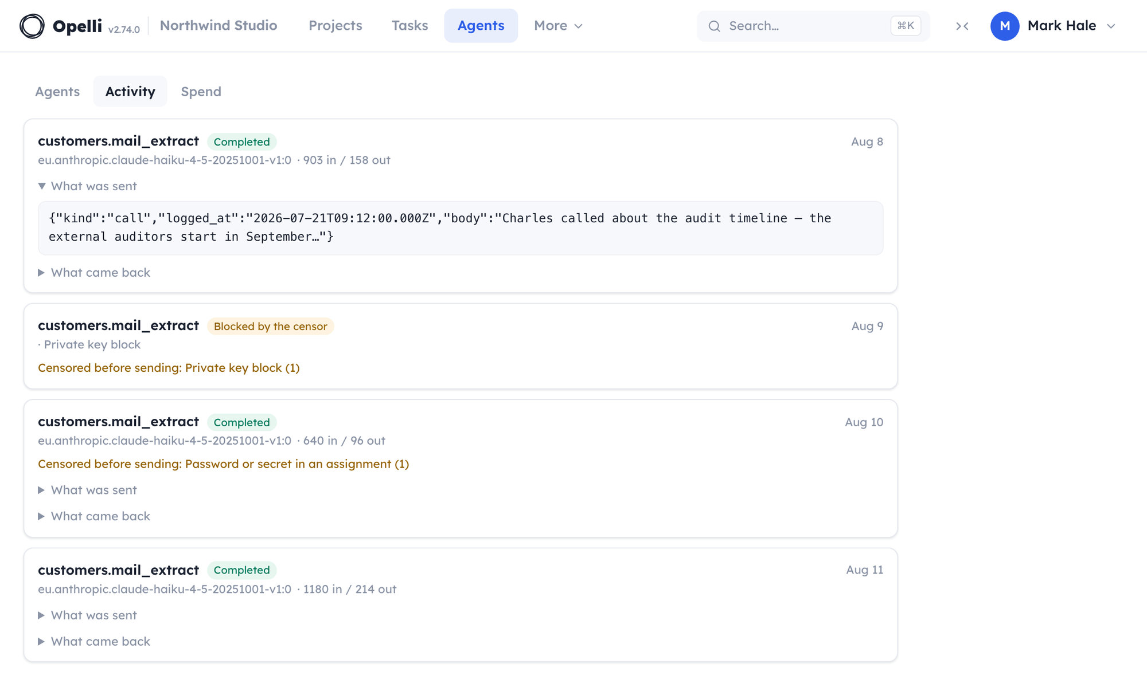Collapse 'What was sent' in Aug 8 entry

88,186
